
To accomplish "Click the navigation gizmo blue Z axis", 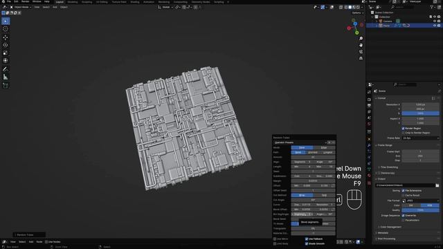I will click(x=355, y=24).
